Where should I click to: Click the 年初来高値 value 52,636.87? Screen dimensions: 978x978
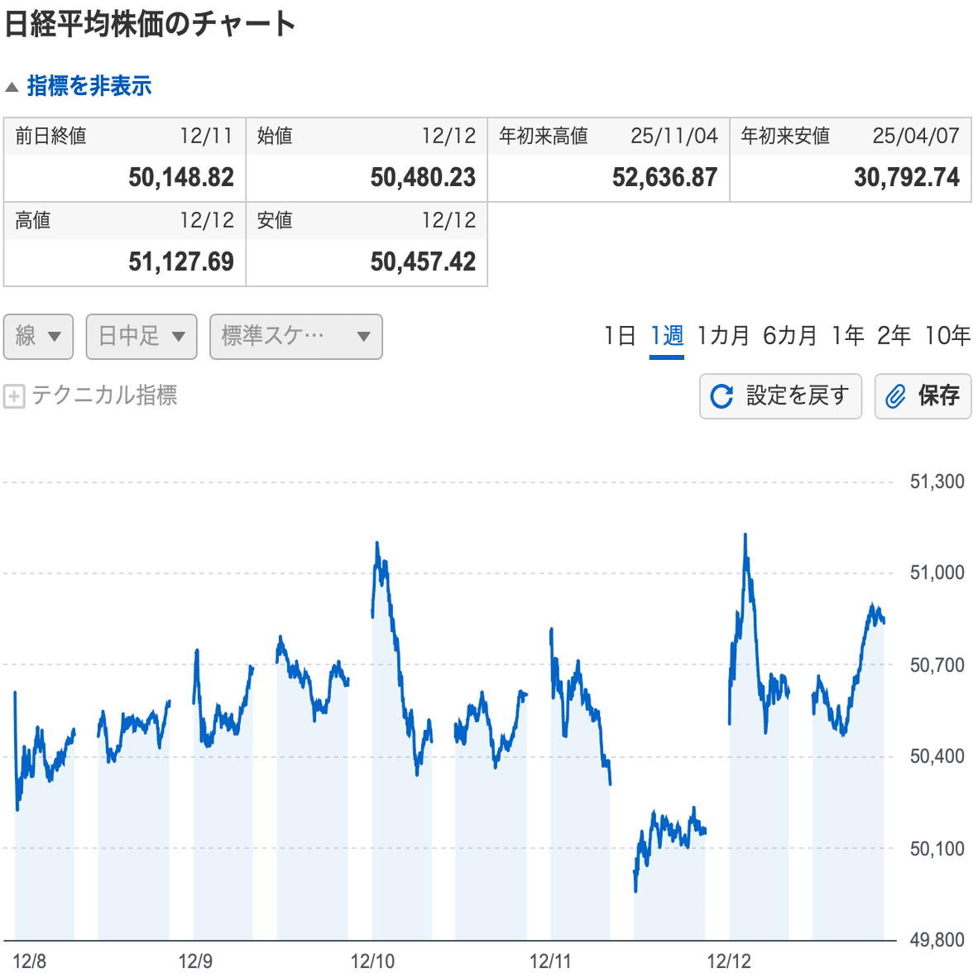pos(665,177)
